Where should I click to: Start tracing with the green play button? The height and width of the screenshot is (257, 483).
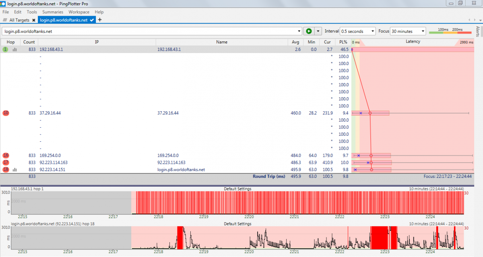pos(309,31)
